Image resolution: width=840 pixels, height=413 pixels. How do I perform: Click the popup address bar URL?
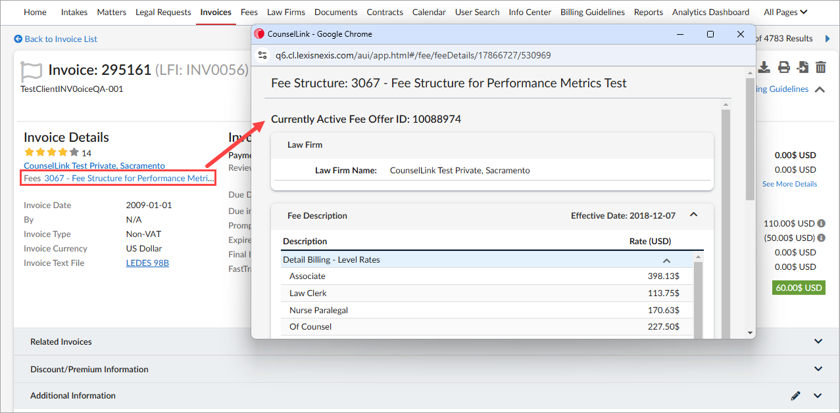click(413, 55)
